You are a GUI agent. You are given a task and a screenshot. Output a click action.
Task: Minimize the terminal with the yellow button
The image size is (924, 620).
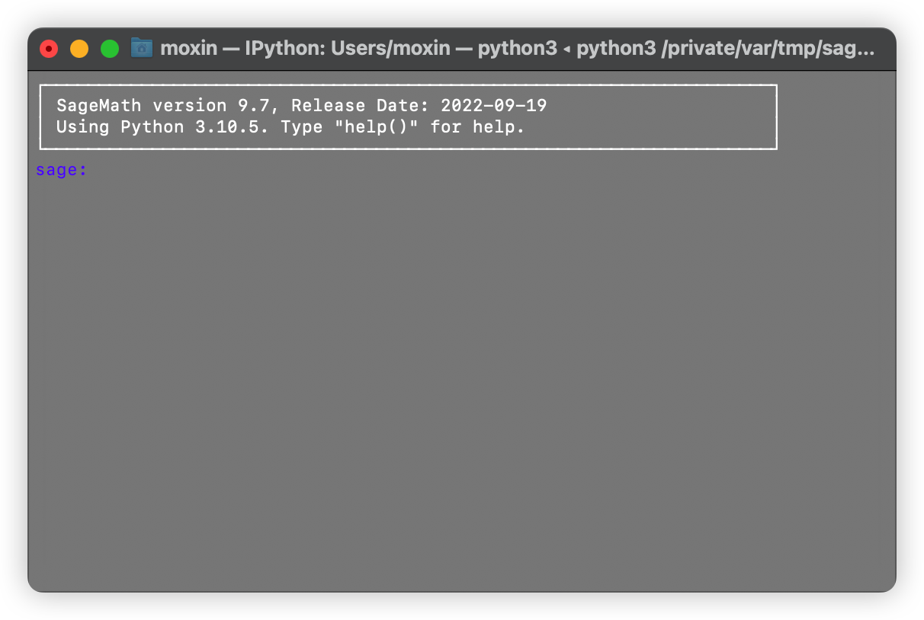[x=79, y=49]
